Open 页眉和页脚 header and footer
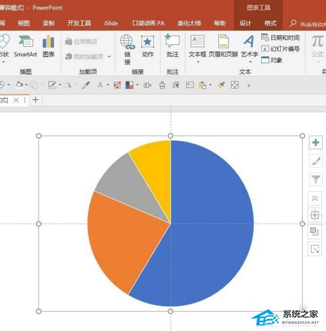Image resolution: width=326 pixels, height=331 pixels. (x=223, y=46)
